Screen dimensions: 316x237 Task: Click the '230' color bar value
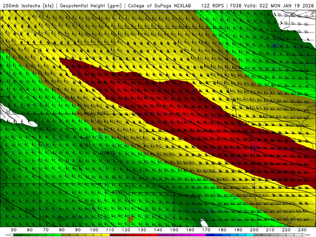[x=303, y=230]
